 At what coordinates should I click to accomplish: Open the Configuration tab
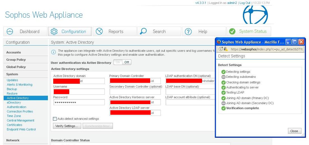[x=70, y=31]
